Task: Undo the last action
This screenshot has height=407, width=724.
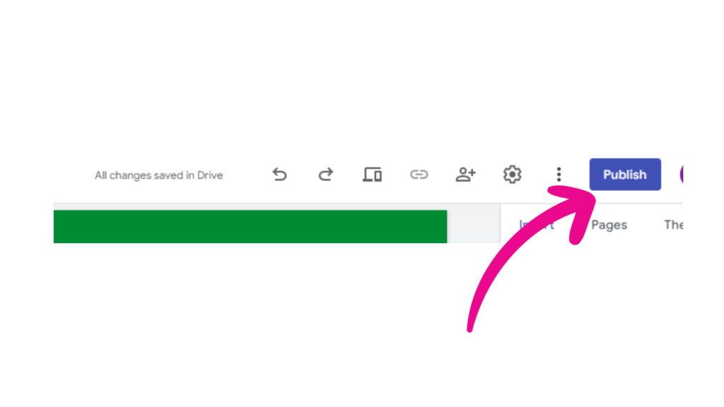Action: [x=279, y=175]
